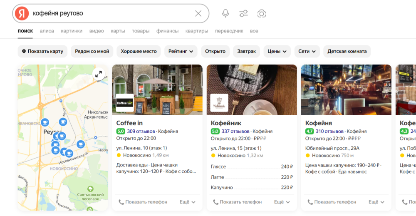Open 310 отзывов reviews link
This screenshot has height=216, width=416.
(x=329, y=132)
